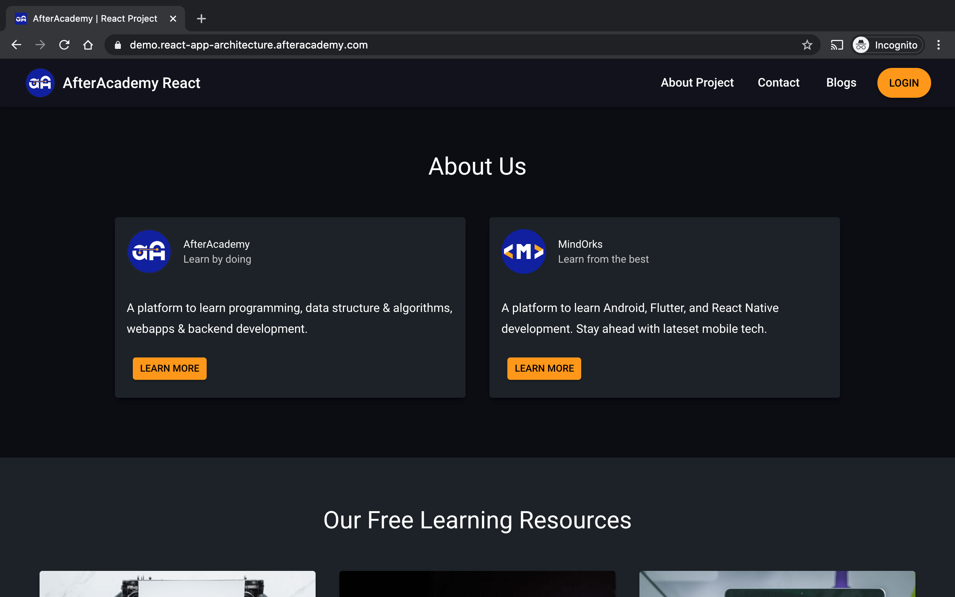
Task: Click the Incognito profile indicator
Action: tap(887, 45)
